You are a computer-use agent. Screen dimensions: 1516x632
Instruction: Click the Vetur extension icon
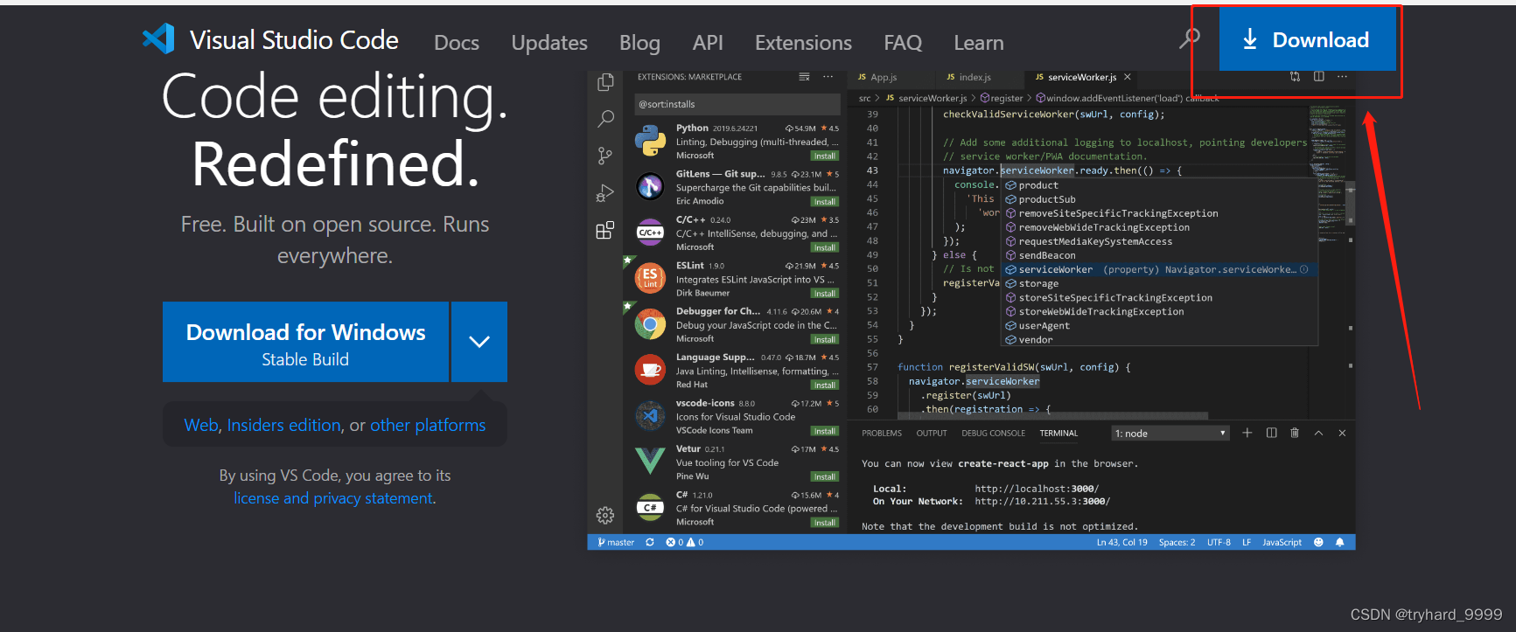(x=650, y=461)
